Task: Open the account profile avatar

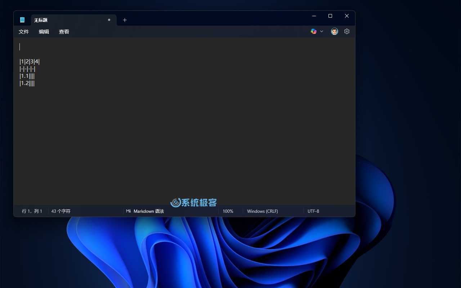Action: pyautogui.click(x=335, y=31)
